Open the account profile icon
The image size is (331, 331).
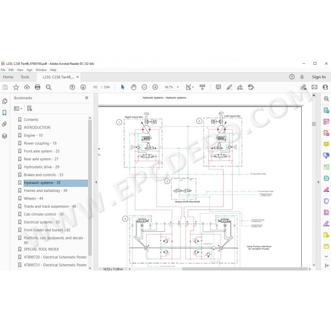click(325, 87)
